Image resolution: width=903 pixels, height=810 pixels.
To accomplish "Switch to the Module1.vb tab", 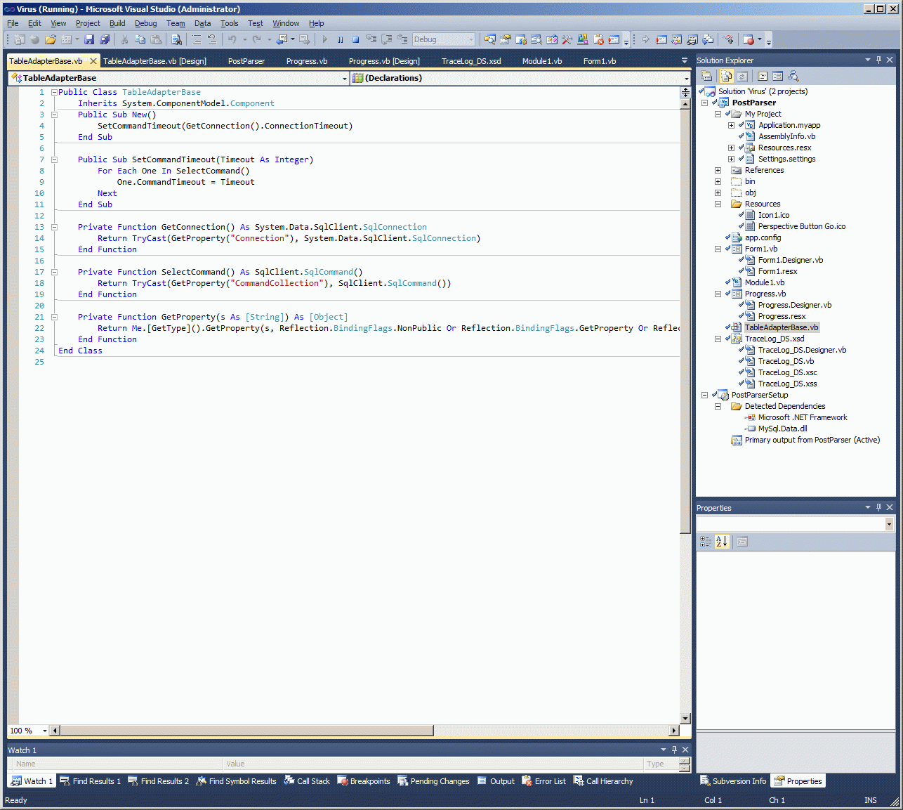I will [x=541, y=61].
